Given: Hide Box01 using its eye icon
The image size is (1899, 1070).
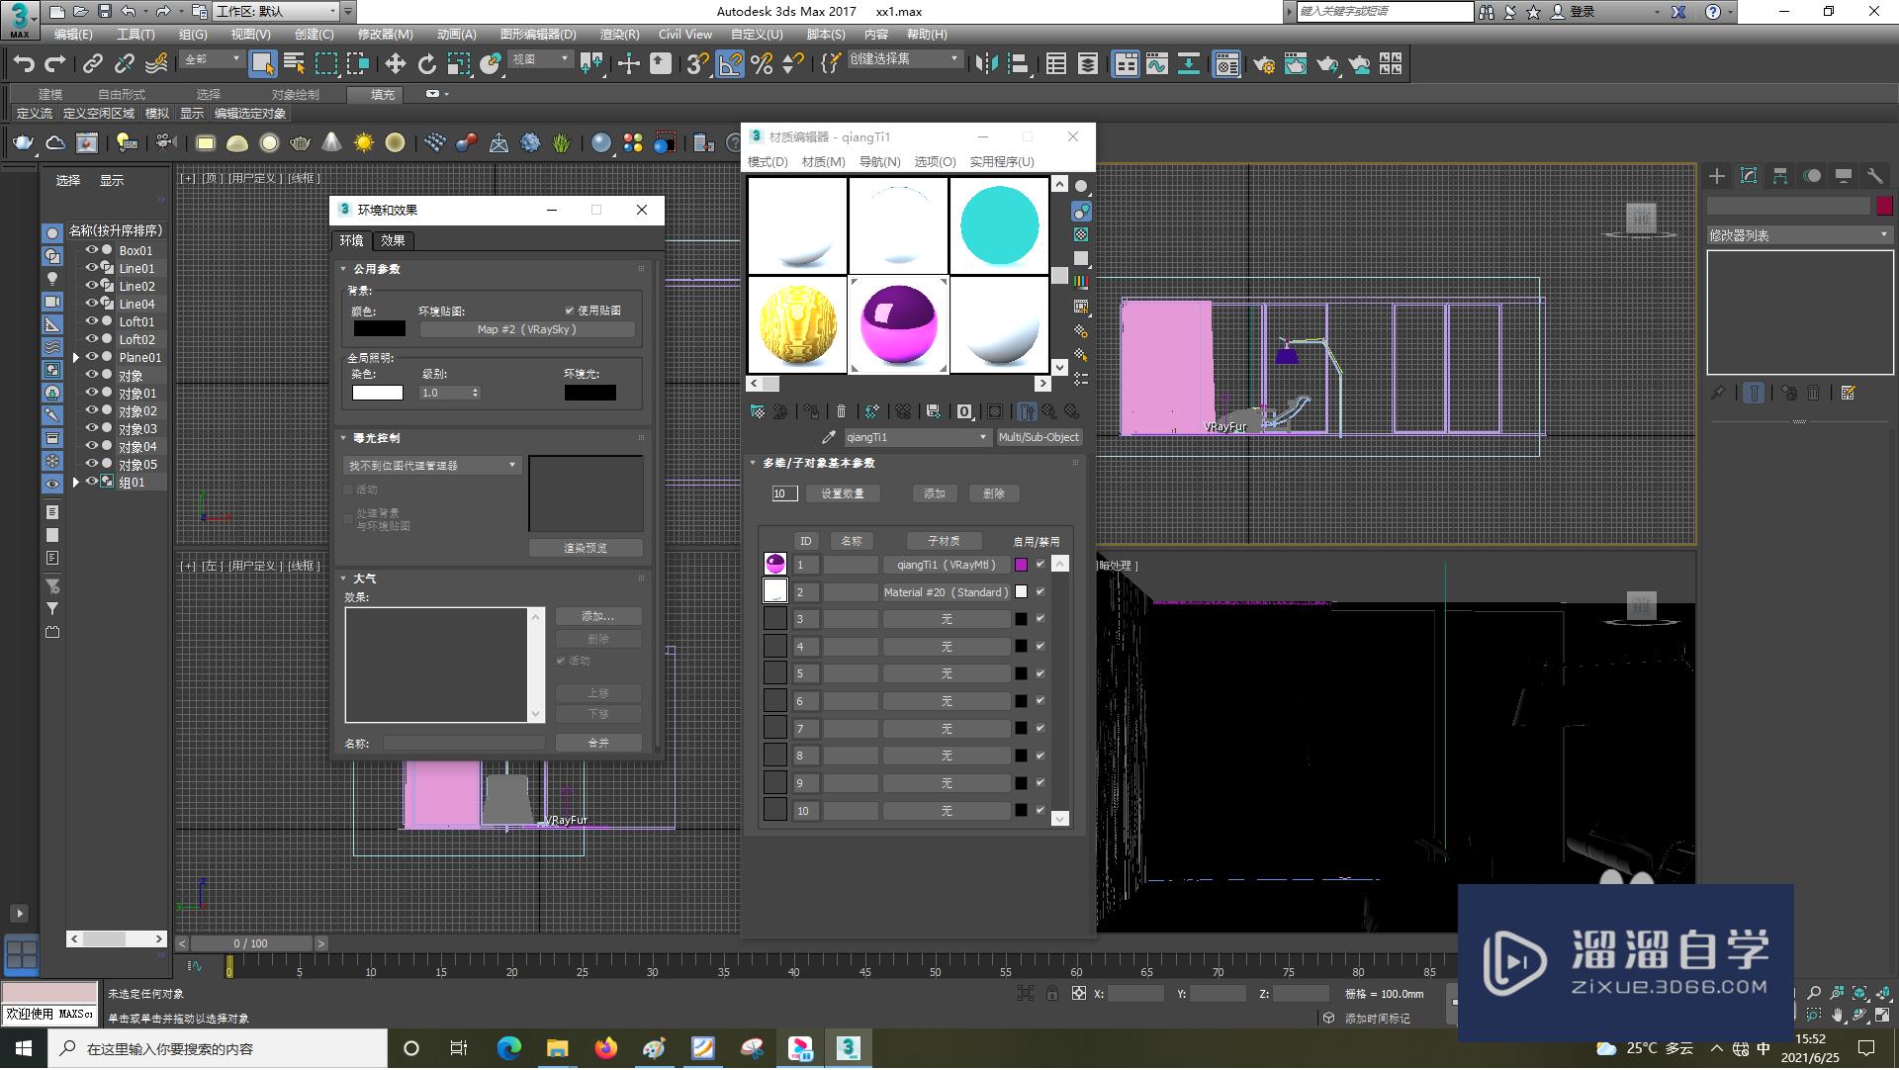Looking at the screenshot, I should tap(92, 250).
